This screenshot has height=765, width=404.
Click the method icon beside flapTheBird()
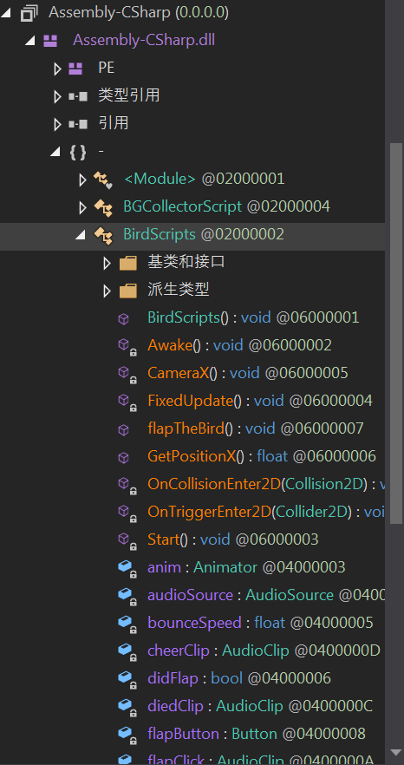click(x=124, y=430)
